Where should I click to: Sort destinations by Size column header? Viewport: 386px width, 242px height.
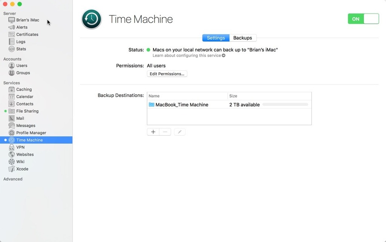pos(270,96)
